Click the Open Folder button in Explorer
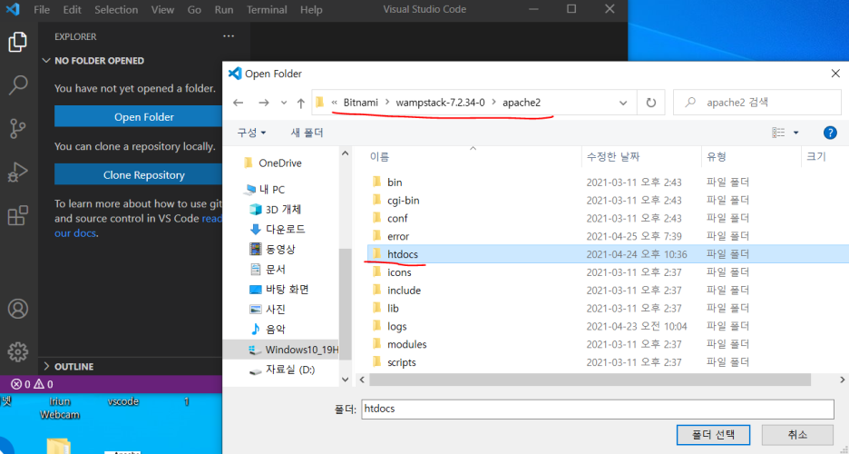Image resolution: width=849 pixels, height=454 pixels. (139, 117)
